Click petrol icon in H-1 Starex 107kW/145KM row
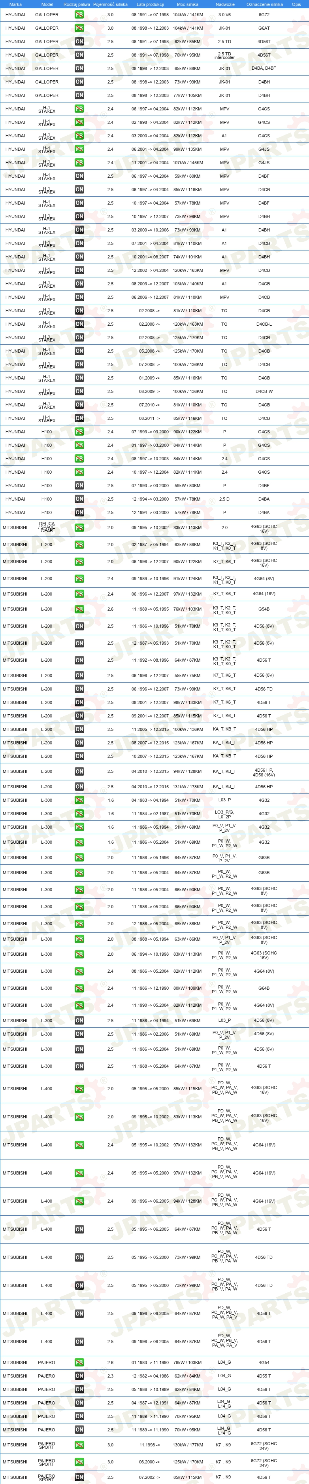 (79, 163)
